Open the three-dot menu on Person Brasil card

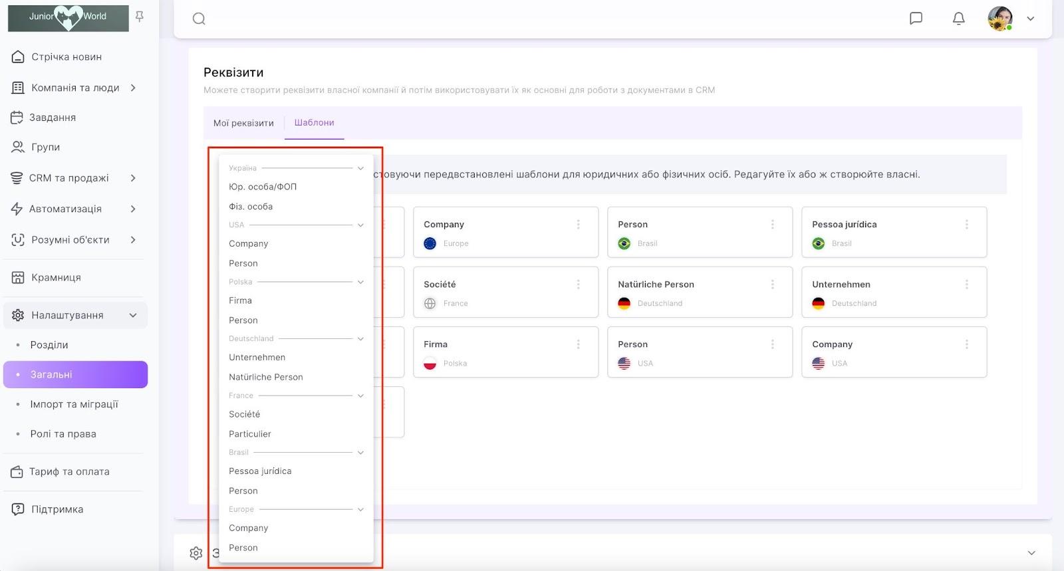[x=773, y=225]
